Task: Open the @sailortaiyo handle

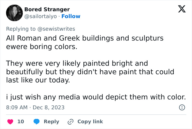Action: [41, 16]
